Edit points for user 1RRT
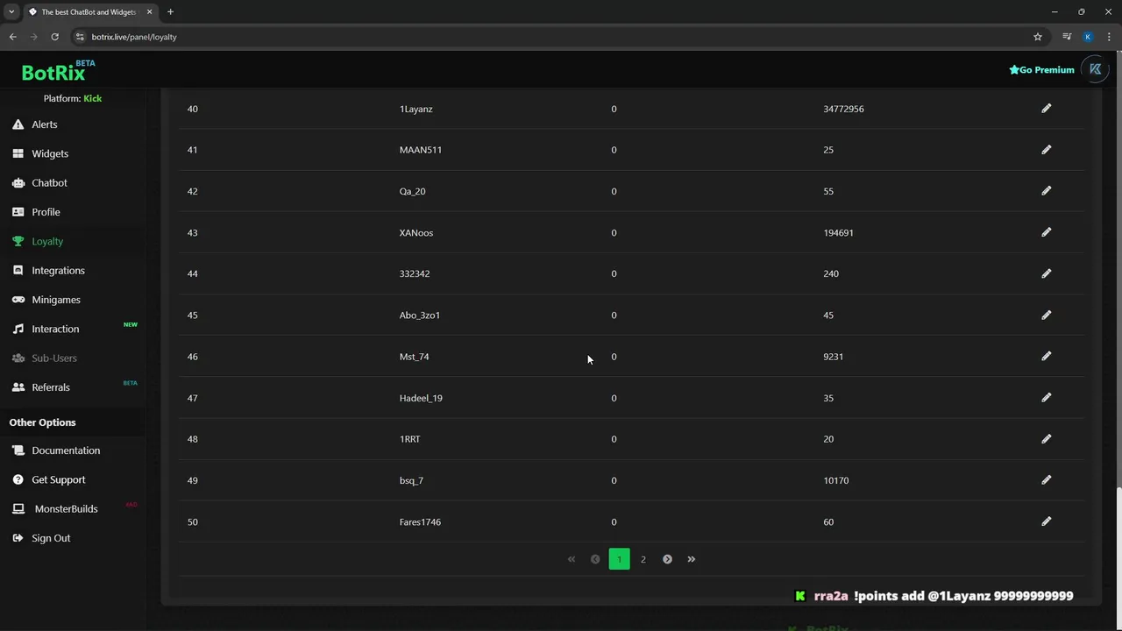This screenshot has width=1122, height=631. tap(1046, 439)
